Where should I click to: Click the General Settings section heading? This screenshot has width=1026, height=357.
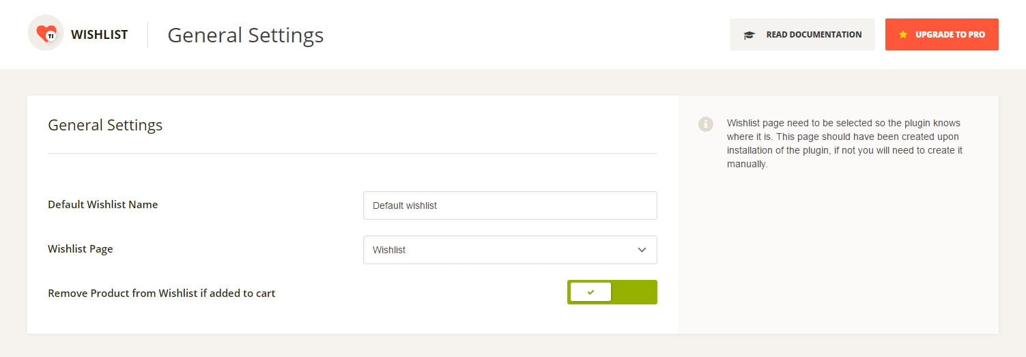coord(105,125)
